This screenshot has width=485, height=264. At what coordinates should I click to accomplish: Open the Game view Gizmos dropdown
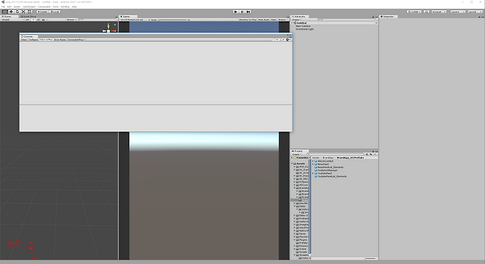click(282, 20)
